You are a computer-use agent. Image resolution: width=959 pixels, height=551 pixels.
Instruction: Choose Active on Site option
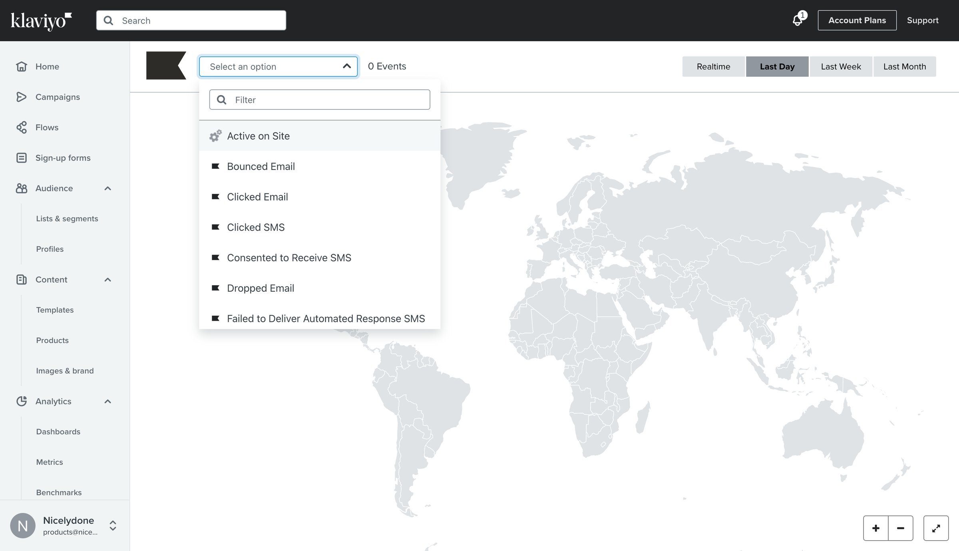point(320,136)
